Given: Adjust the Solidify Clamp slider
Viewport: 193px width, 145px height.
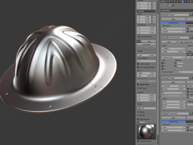Looking at the screenshot, I should (x=173, y=89).
